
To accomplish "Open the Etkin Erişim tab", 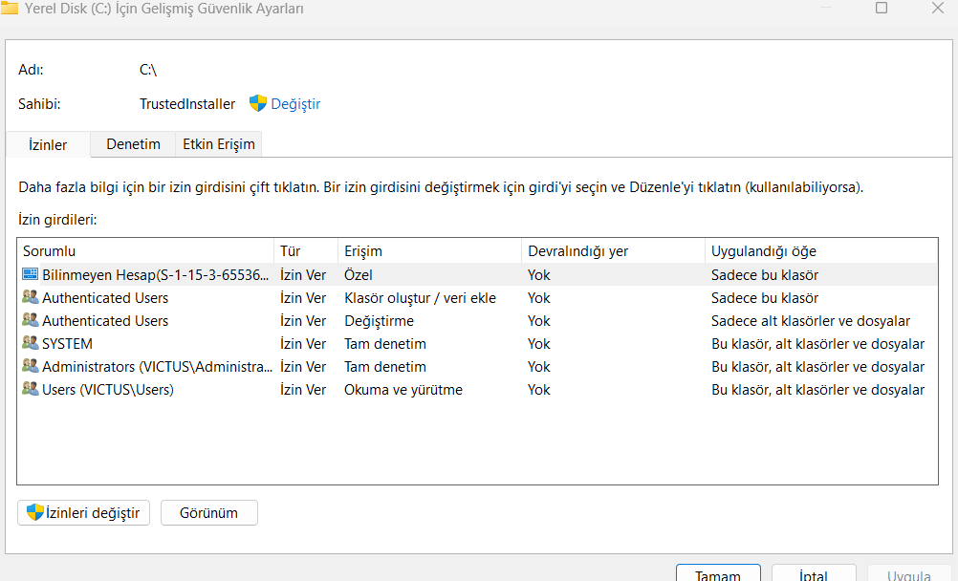I will coord(219,144).
